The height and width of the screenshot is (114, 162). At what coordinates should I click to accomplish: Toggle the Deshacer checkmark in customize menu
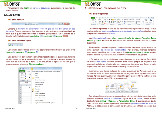pos(33,89)
